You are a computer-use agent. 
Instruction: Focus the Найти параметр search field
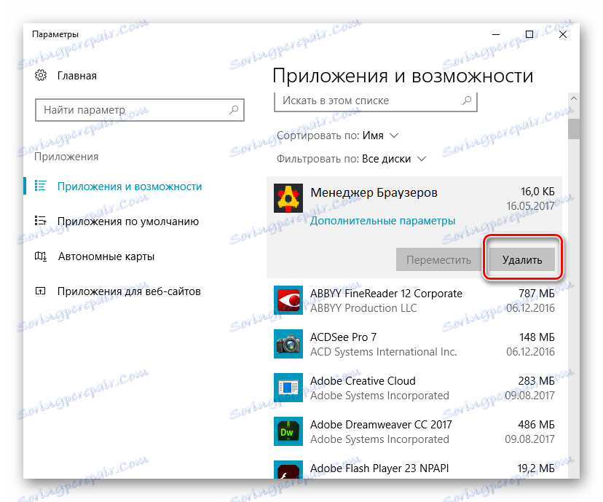coord(140,110)
